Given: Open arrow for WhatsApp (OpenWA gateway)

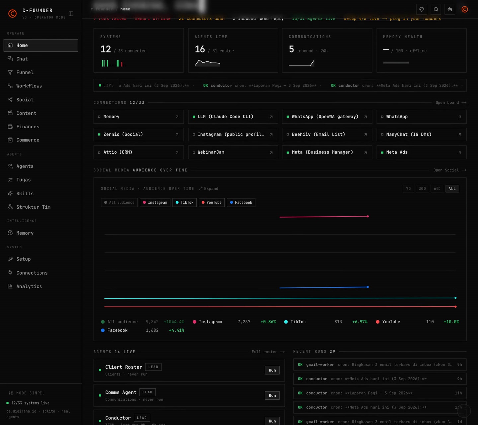Looking at the screenshot, I should point(365,117).
